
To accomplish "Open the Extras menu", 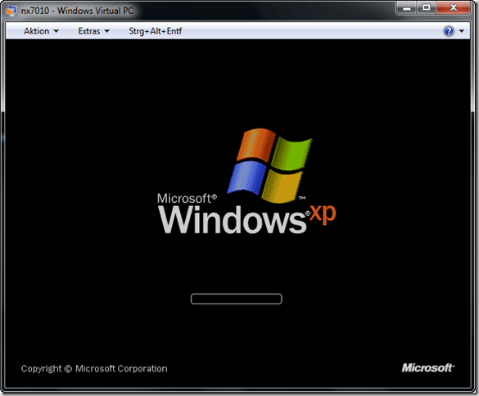I will [x=93, y=31].
